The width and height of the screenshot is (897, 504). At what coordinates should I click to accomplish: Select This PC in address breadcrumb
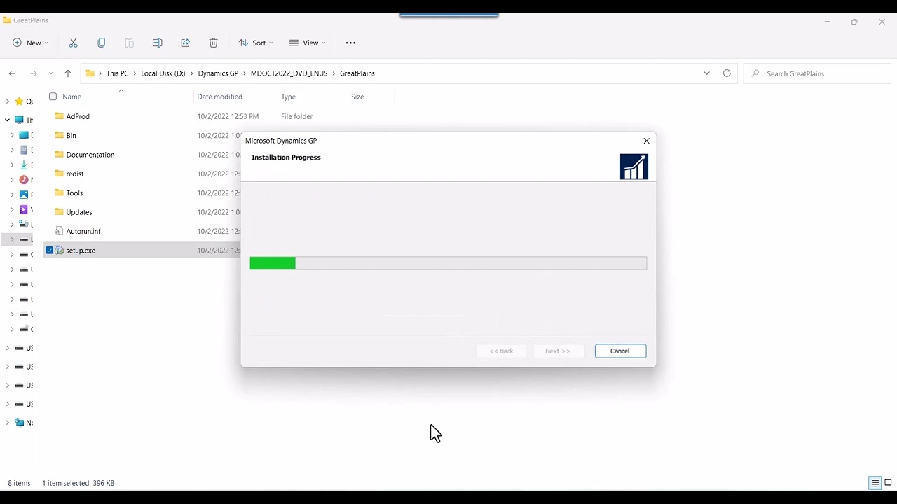[x=117, y=73]
